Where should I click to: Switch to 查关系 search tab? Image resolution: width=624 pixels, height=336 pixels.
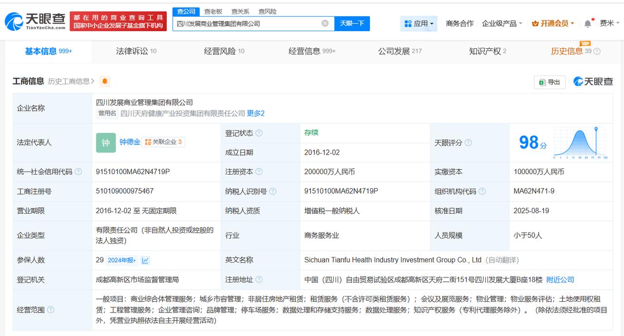tap(240, 11)
